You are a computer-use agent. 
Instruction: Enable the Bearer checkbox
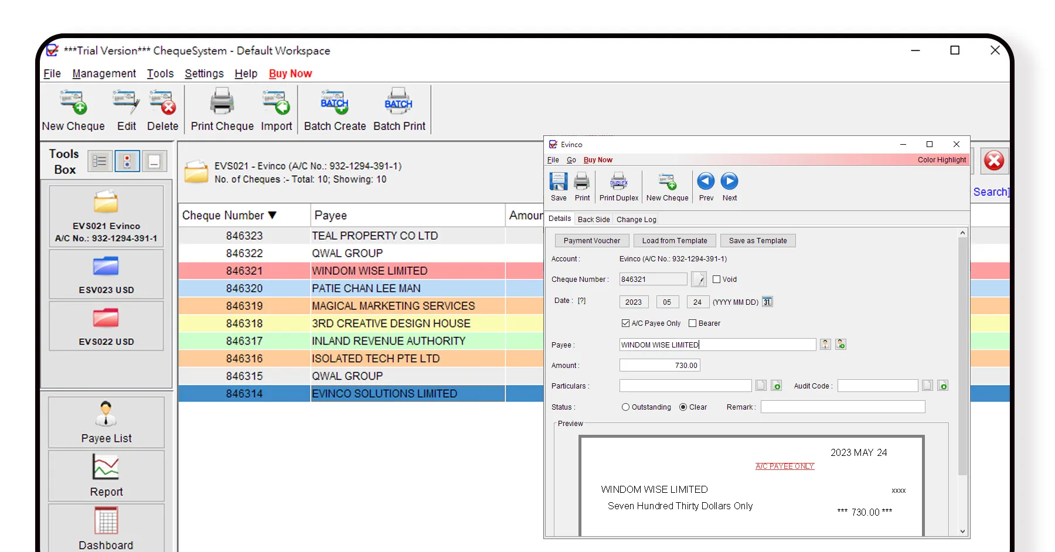694,323
